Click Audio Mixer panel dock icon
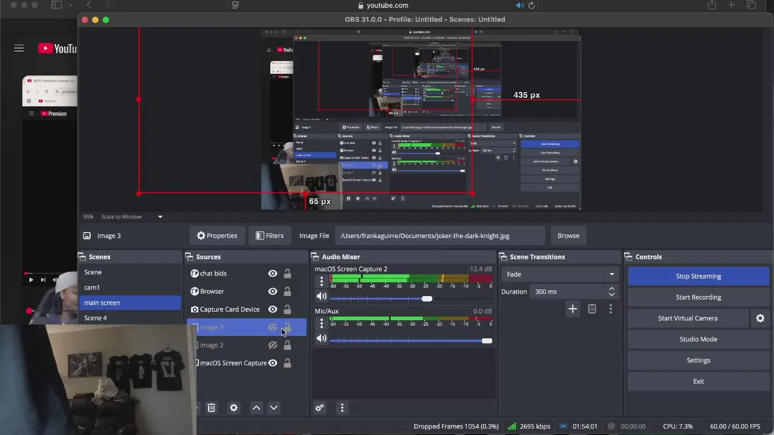This screenshot has height=435, width=774. tap(316, 257)
